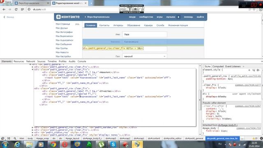The height and width of the screenshot is (148, 263).
Task: Open a new browser tab
Action: pos(91,3)
